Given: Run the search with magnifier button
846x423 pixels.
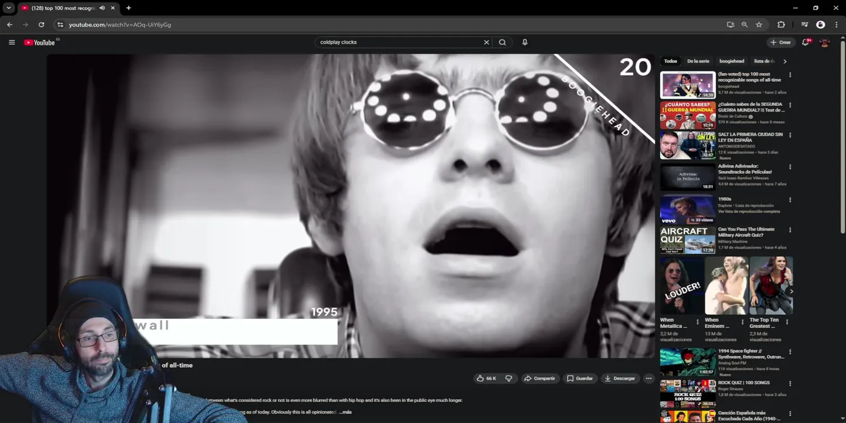Looking at the screenshot, I should click(x=502, y=42).
